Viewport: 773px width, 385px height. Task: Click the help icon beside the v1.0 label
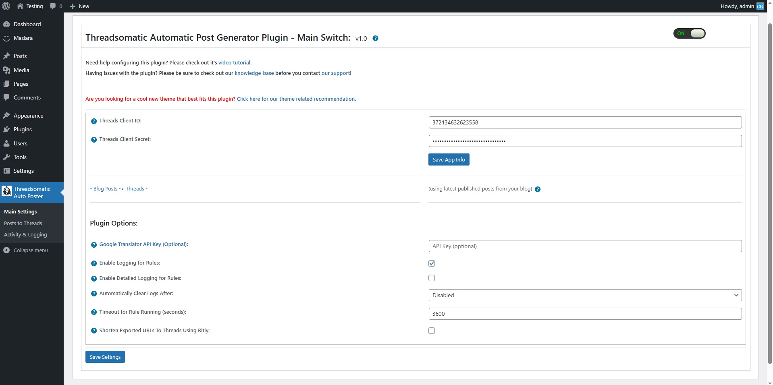[x=375, y=38]
